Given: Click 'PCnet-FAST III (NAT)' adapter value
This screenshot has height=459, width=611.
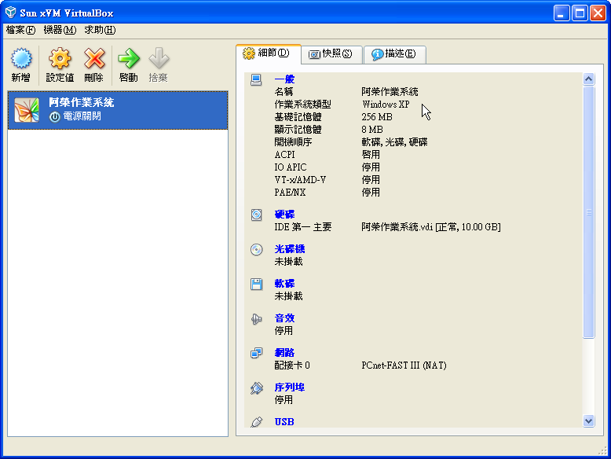Looking at the screenshot, I should (404, 365).
